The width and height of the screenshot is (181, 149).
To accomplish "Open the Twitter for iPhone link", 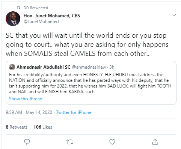I will click(x=74, y=112).
